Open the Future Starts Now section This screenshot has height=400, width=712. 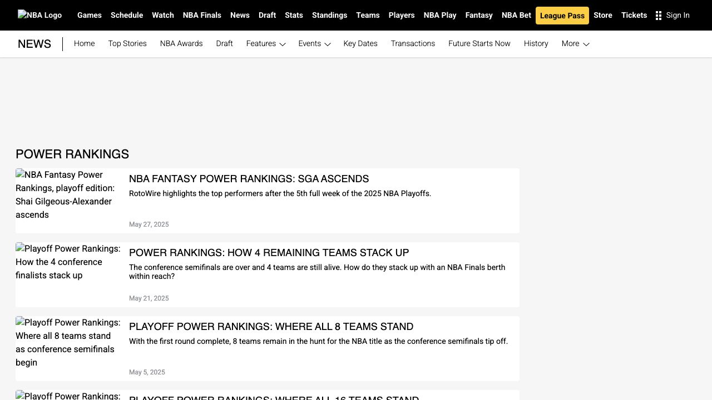(x=479, y=44)
